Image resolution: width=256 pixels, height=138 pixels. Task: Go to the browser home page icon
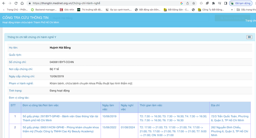pyautogui.click(x=22, y=3)
